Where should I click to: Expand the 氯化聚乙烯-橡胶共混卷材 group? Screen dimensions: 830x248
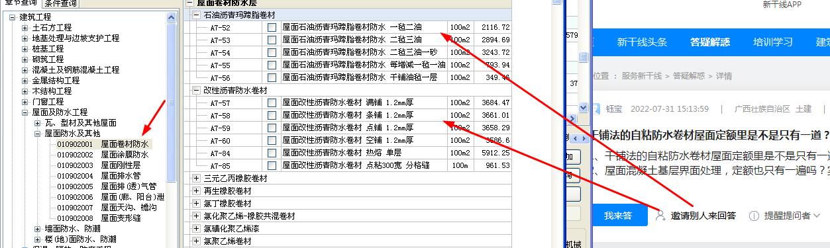(x=196, y=216)
